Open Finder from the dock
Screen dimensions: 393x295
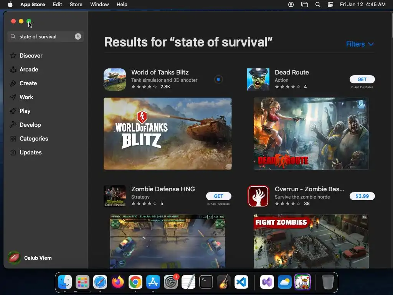click(65, 282)
